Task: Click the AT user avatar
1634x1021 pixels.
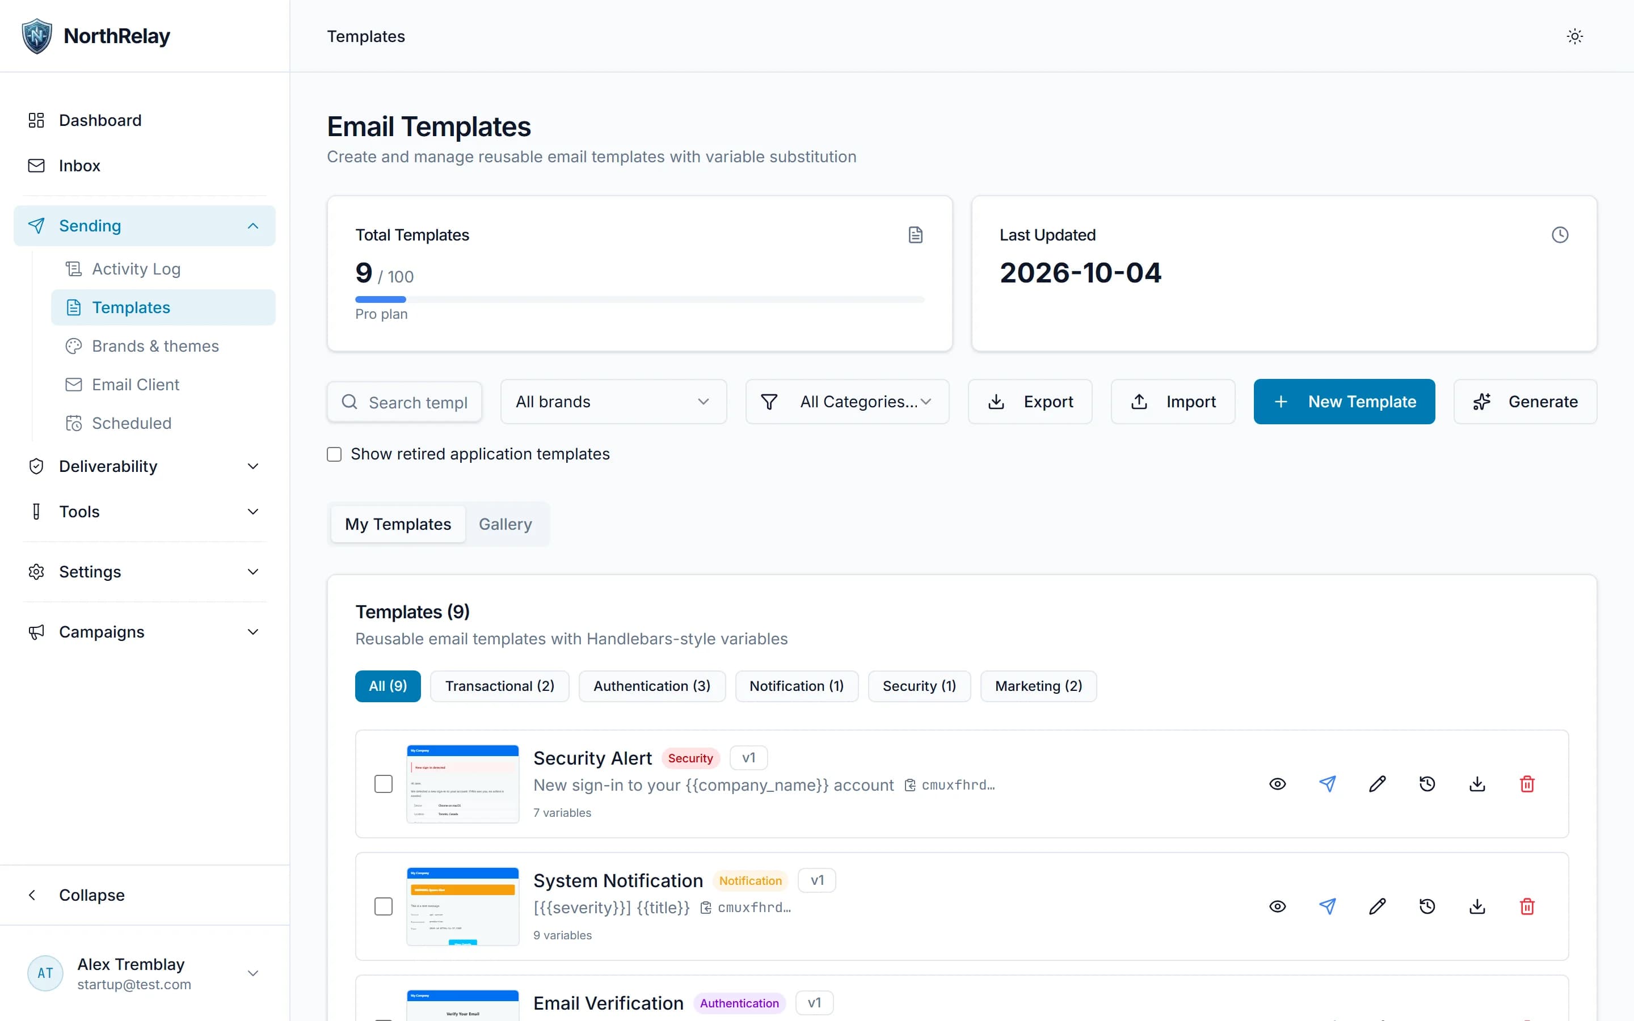Action: [45, 973]
